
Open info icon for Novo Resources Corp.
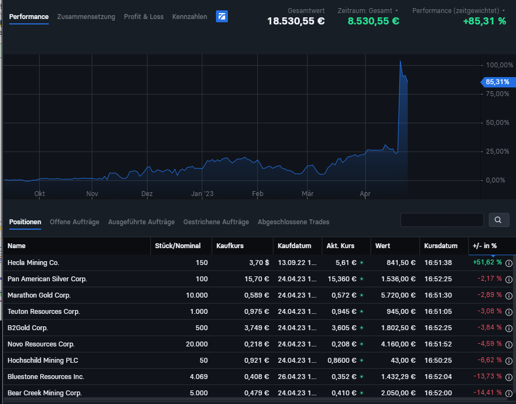pos(509,344)
